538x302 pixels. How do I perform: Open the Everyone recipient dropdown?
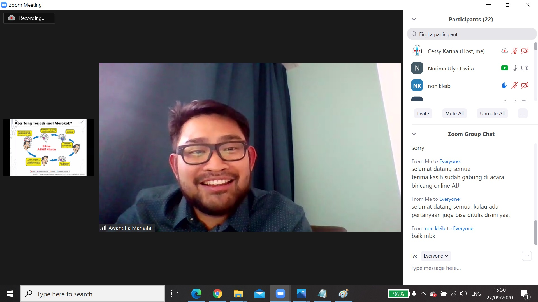click(436, 256)
